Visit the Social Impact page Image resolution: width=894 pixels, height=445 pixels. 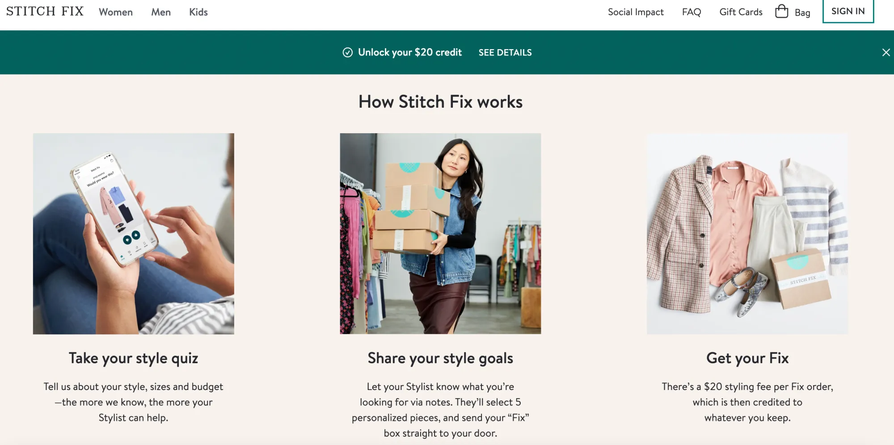(636, 12)
